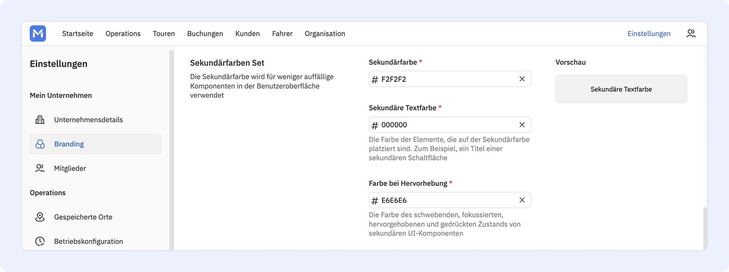Open Einstellungen link in top bar
Screen dimensions: 729x272
click(x=649, y=34)
